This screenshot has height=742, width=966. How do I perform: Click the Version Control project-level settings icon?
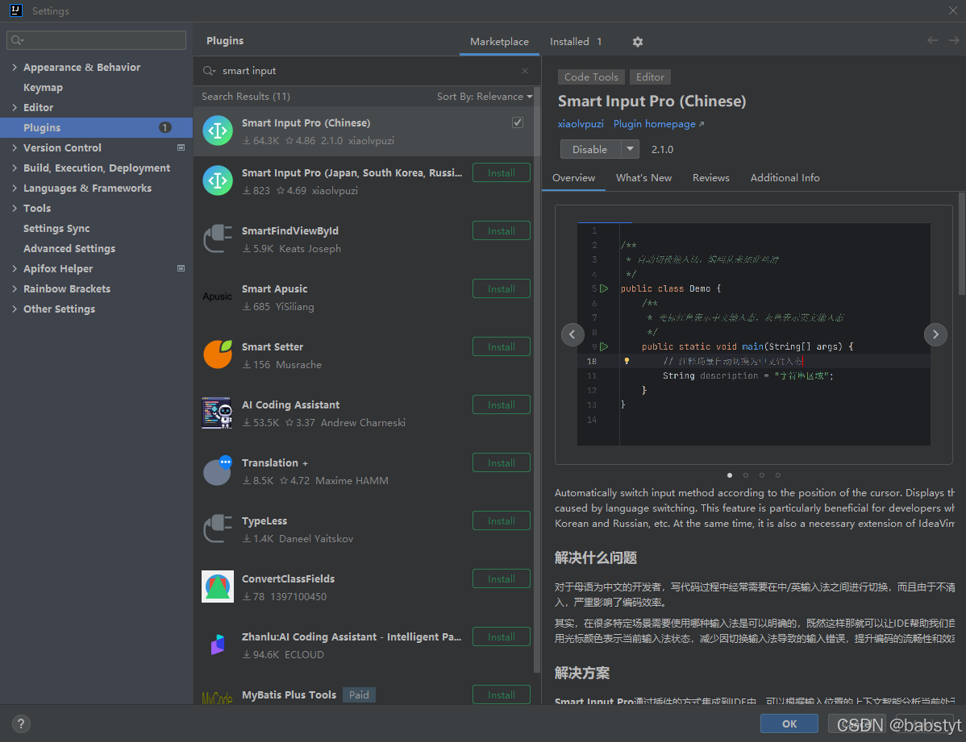click(181, 147)
